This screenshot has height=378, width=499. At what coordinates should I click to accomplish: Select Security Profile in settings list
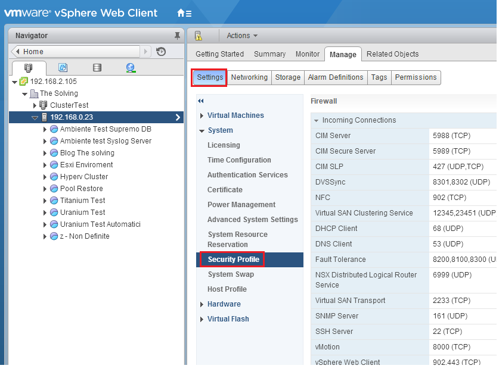coord(250,260)
